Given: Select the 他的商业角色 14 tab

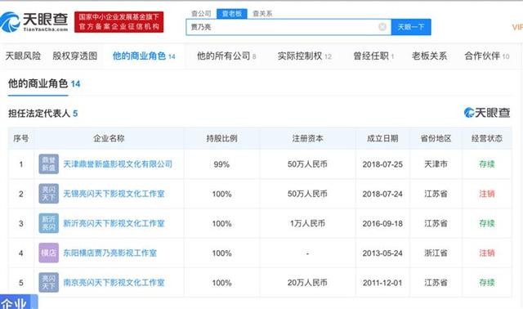Looking at the screenshot, I should 144,56.
